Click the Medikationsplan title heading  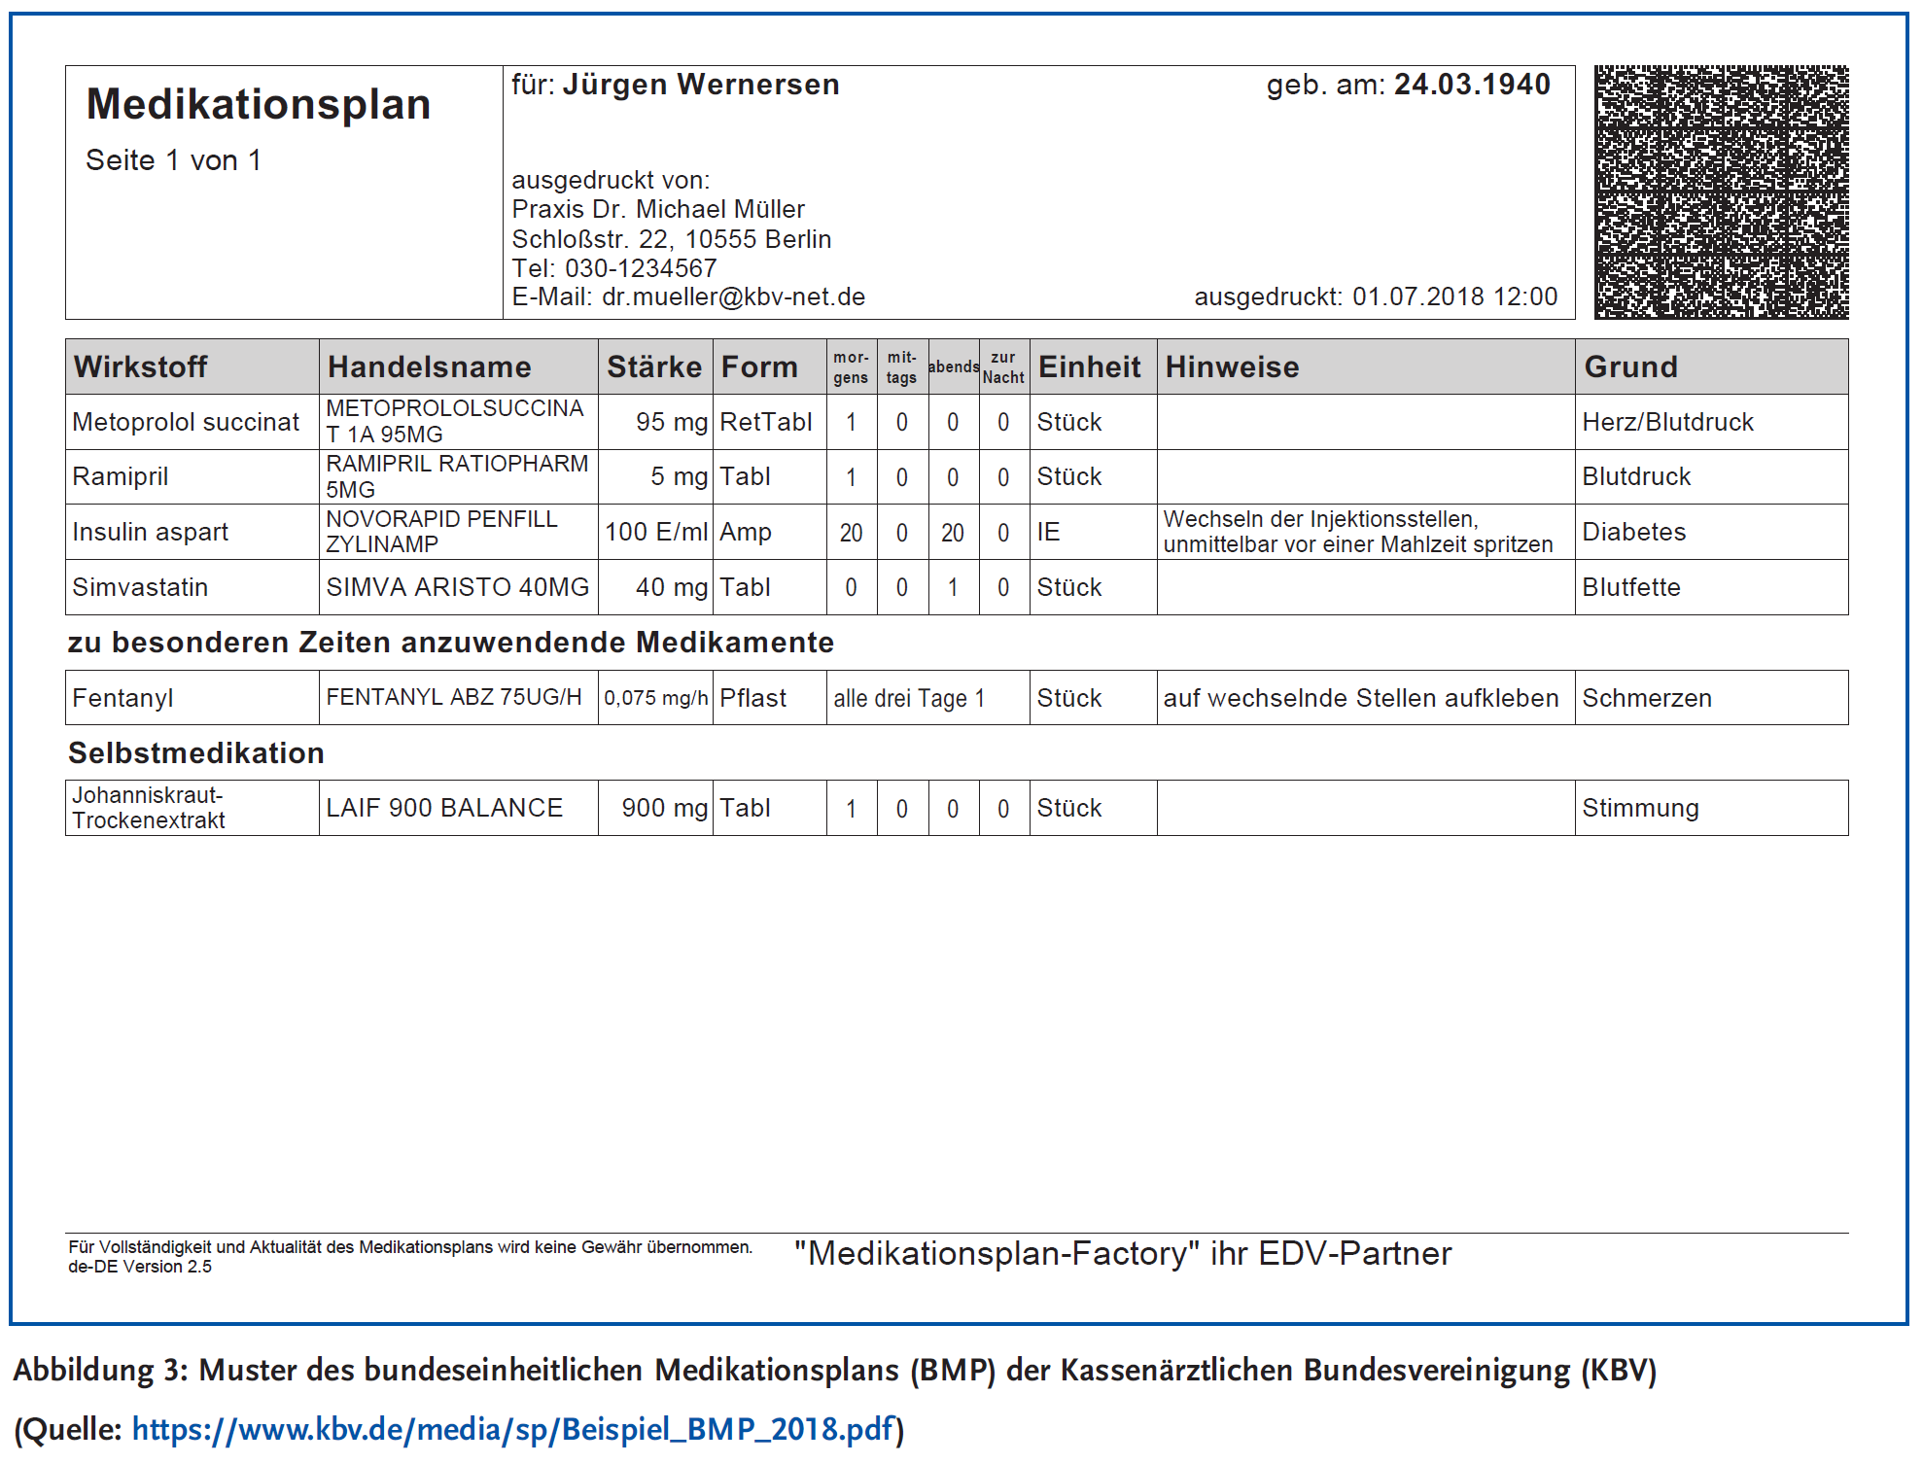(259, 104)
